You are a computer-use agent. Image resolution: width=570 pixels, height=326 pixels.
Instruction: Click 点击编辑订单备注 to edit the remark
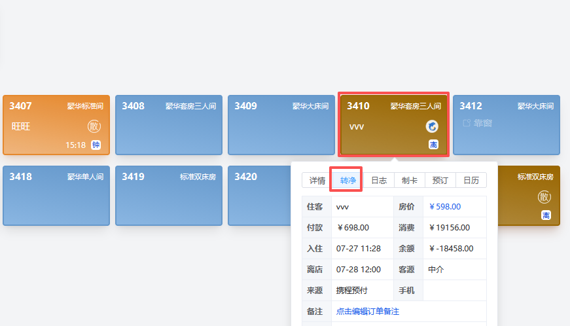tap(368, 312)
